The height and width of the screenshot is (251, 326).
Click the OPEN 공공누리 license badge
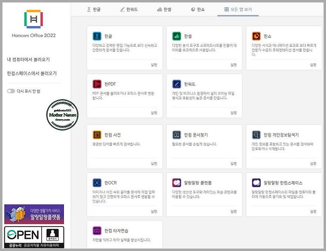(x=34, y=237)
